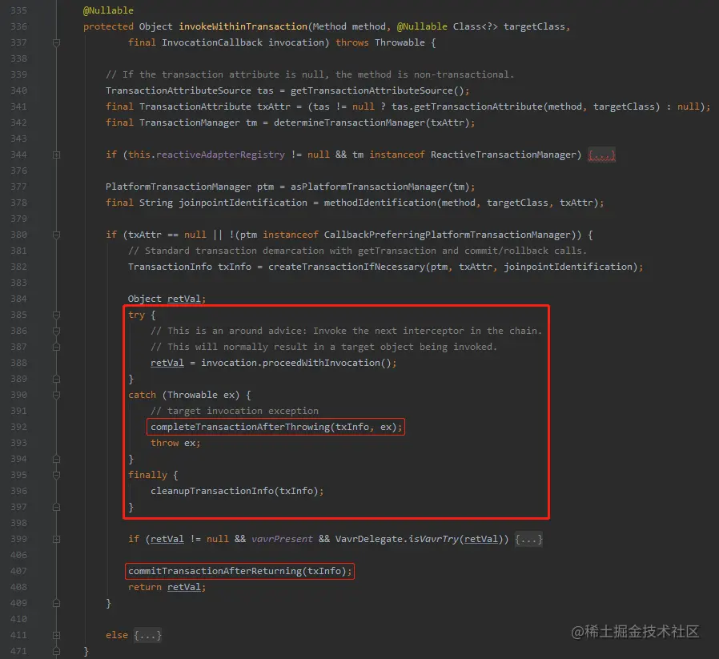Click invocation.proceedWithInvocation() on line 388
Screen dimensions: 719x659
[x=295, y=363]
